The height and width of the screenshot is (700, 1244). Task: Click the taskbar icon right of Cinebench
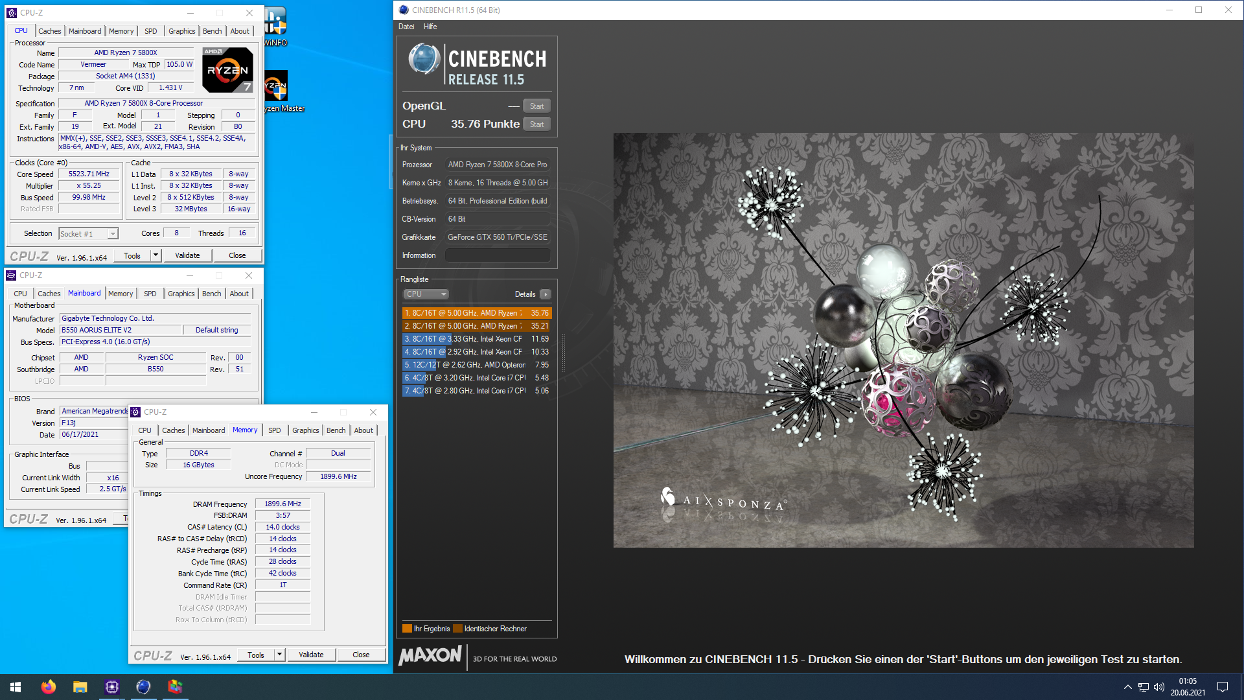[175, 687]
